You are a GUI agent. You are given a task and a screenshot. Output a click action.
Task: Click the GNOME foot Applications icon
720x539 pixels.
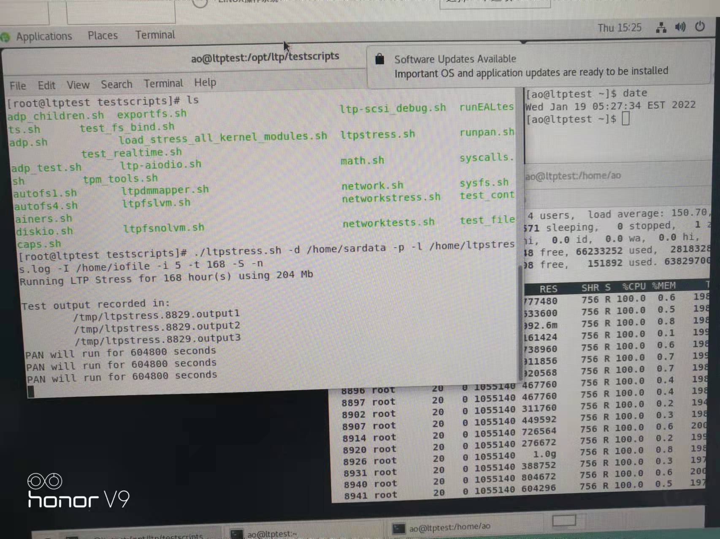[5, 37]
